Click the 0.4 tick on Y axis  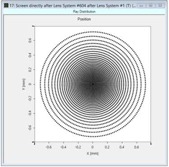click(x=30, y=55)
